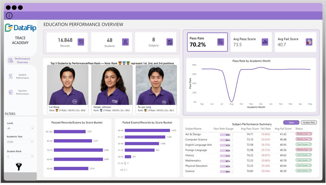Open the Academic Year dropdown
The height and width of the screenshot is (185, 326).
[20, 142]
